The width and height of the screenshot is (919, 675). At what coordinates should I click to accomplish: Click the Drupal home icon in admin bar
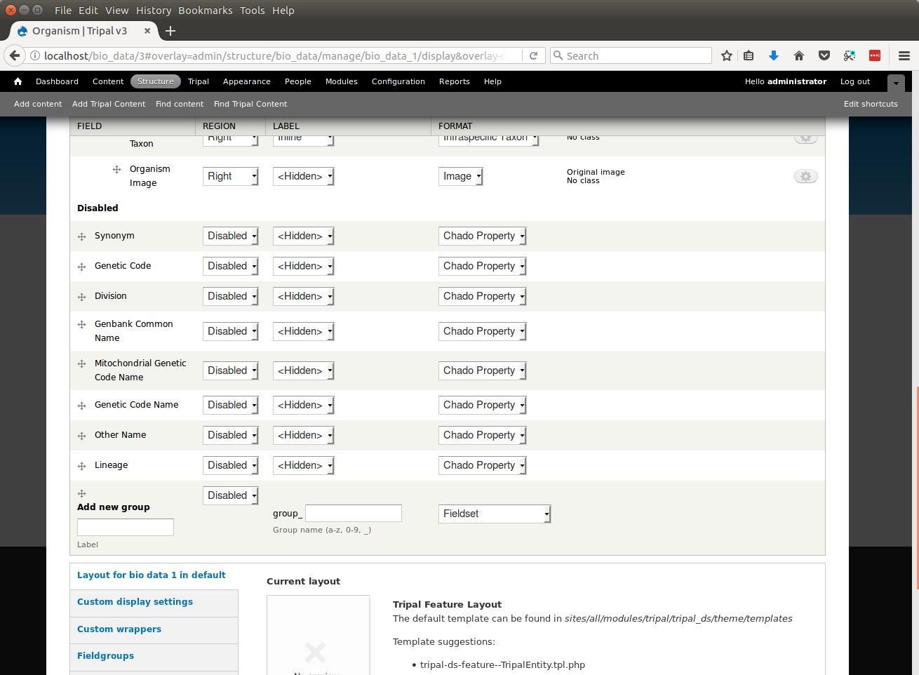click(x=18, y=81)
